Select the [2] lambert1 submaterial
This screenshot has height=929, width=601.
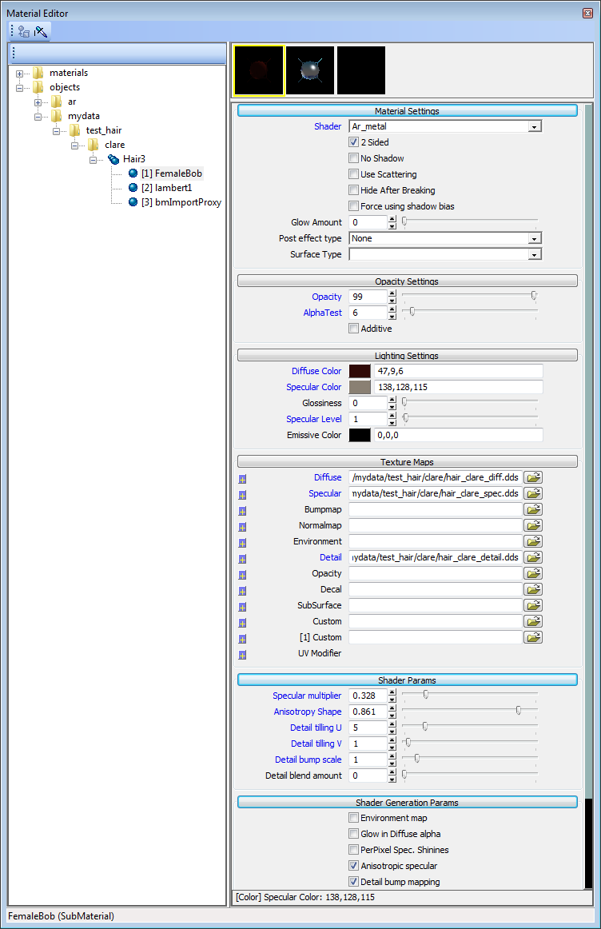[166, 188]
